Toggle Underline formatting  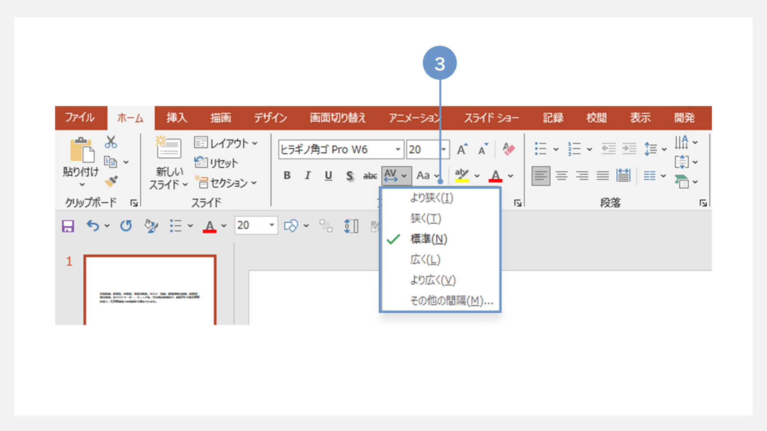328,176
